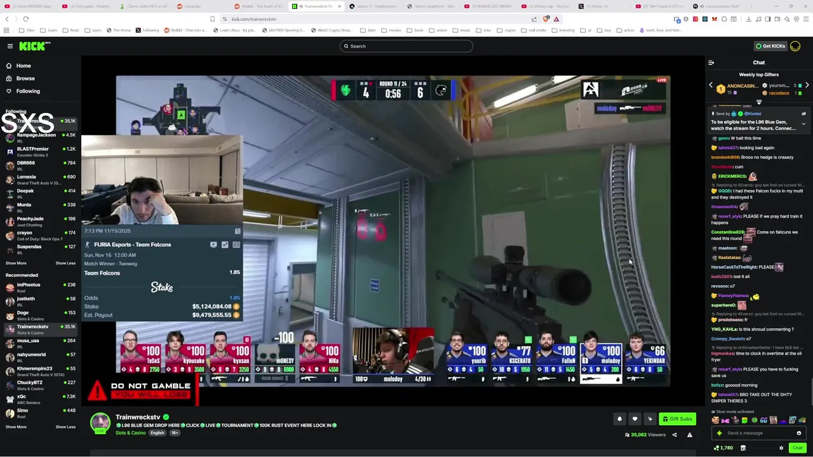Share the stream
Viewport: 813px width, 457px height.
675,435
